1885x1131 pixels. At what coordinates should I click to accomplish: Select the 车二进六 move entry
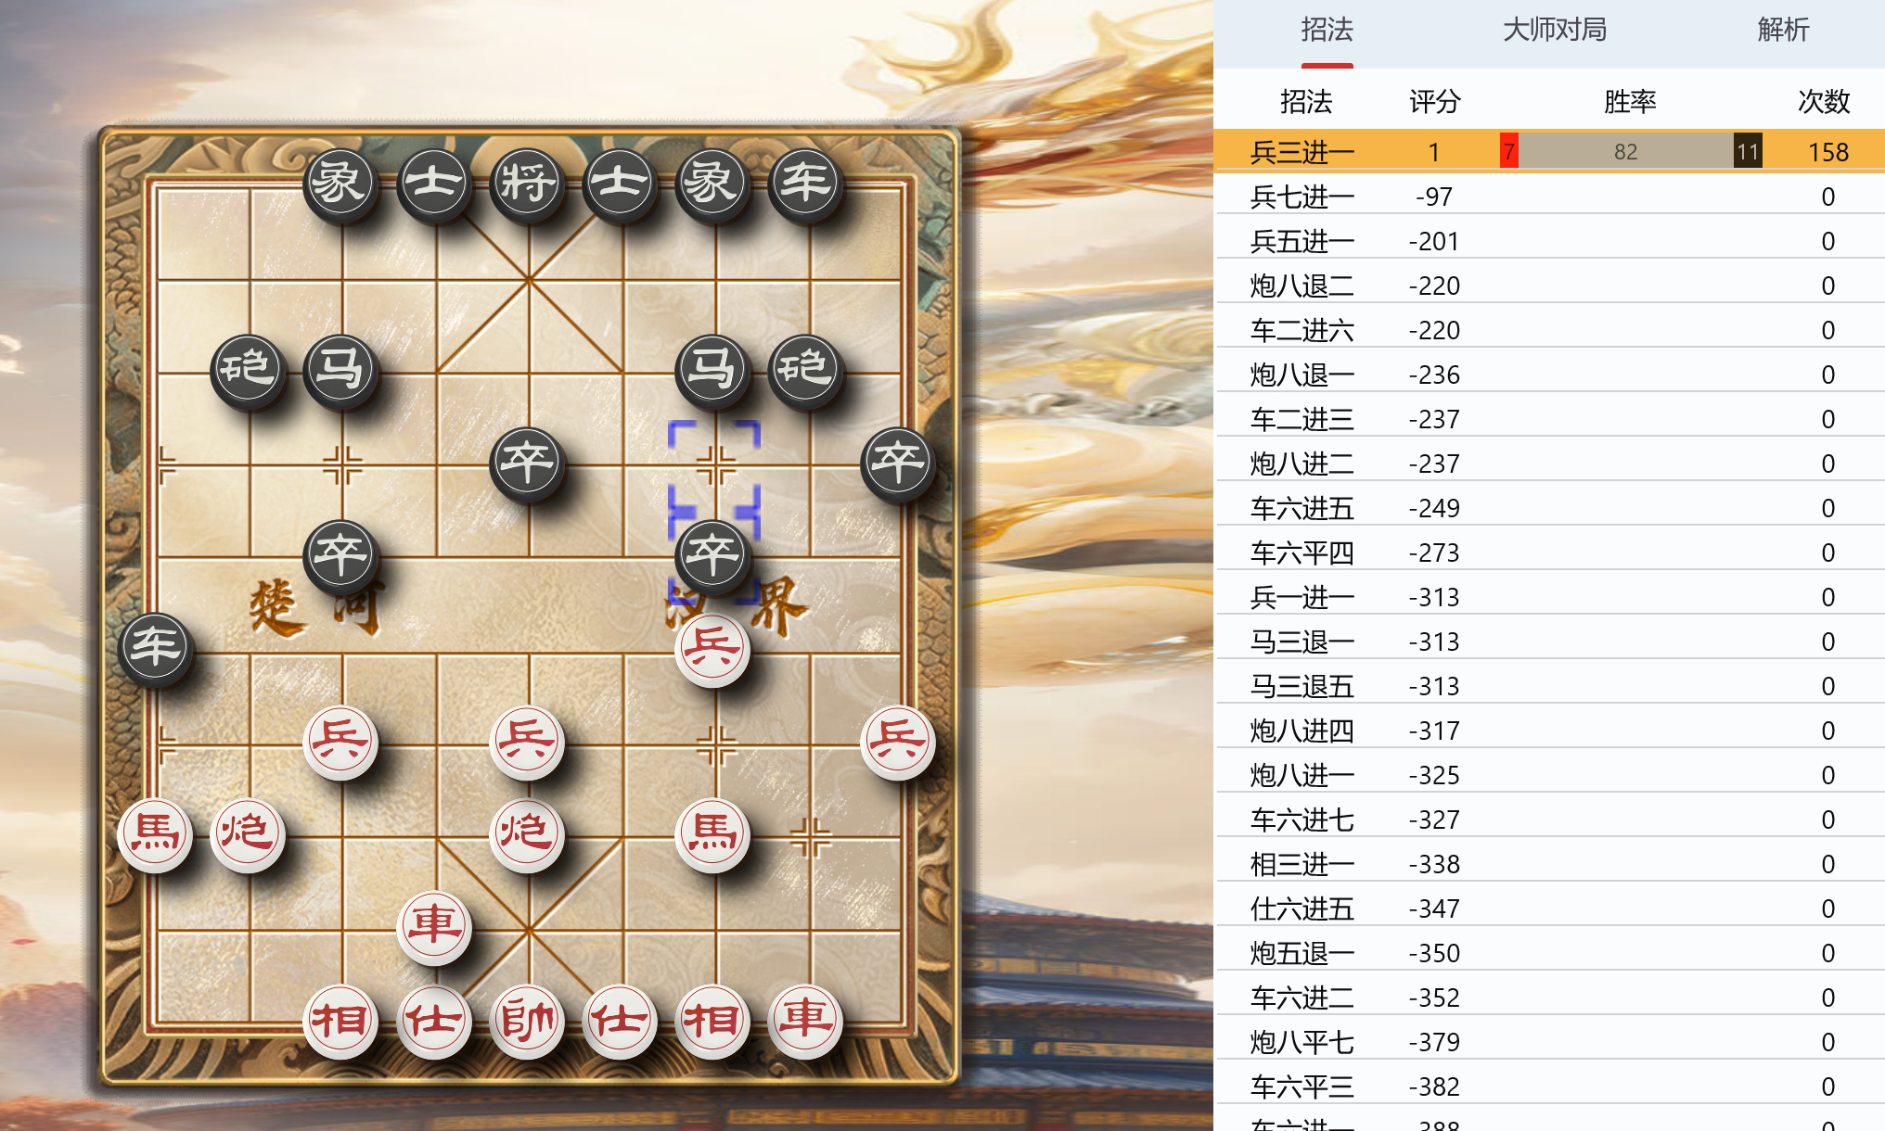pos(1302,330)
